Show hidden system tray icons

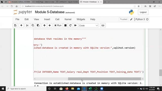click(138, 89)
